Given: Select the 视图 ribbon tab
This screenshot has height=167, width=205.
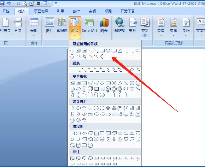Looking at the screenshot, I should point(108,11).
